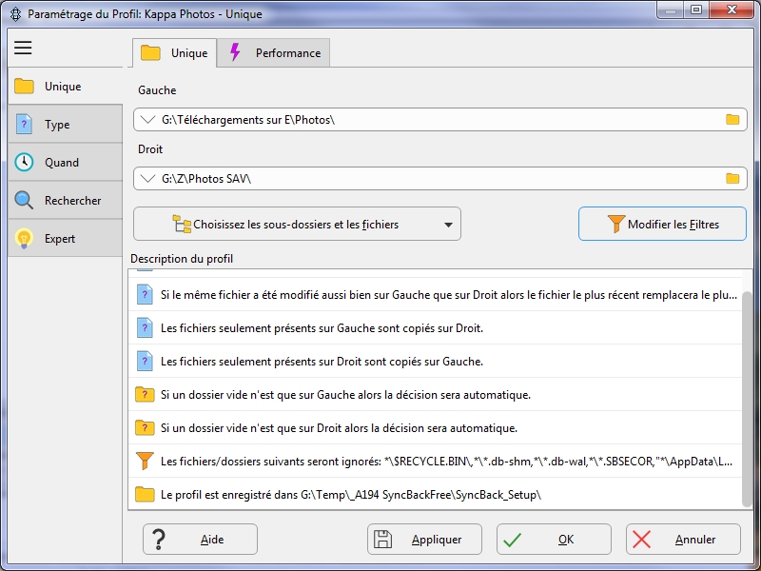Expand the sous-dossiers button dropdown arrow

click(x=448, y=225)
